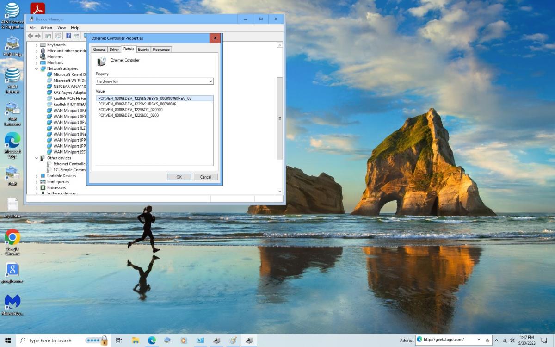Select the hardware ID ending in SUBSYS_00098086

[x=137, y=104]
